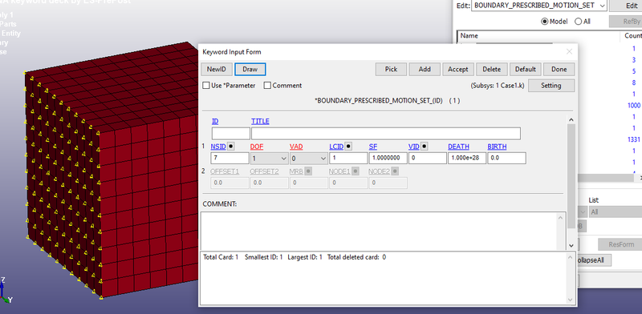
Task: Click the comment box up arrow
Action: [x=560, y=218]
